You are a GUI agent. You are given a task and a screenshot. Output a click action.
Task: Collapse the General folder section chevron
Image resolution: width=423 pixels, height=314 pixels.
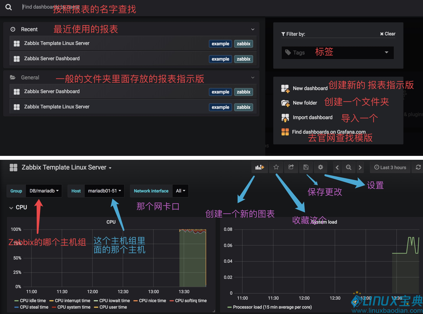click(253, 78)
